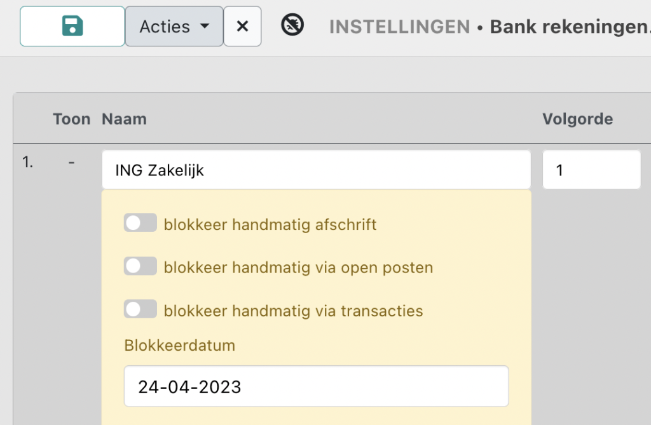Click the Volgorde column header
This screenshot has width=651, height=425.
pyautogui.click(x=577, y=119)
